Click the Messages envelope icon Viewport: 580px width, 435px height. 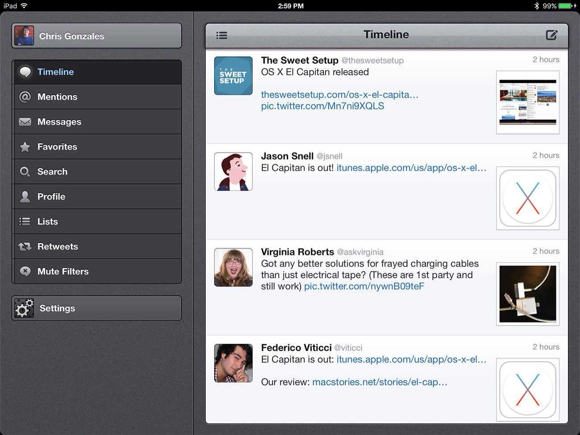point(25,122)
